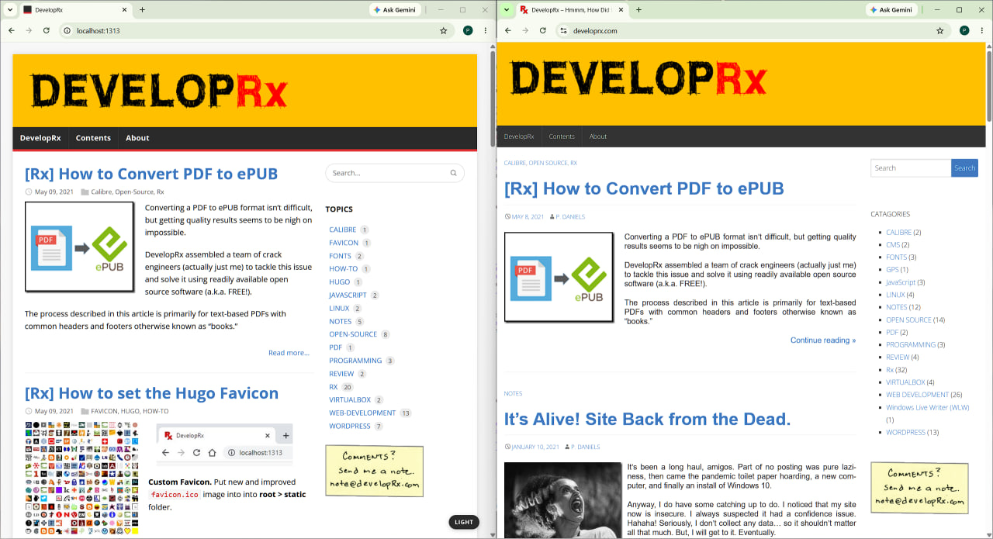The image size is (993, 539).
Task: Click the blue Search button on developrx.com
Action: click(x=964, y=168)
